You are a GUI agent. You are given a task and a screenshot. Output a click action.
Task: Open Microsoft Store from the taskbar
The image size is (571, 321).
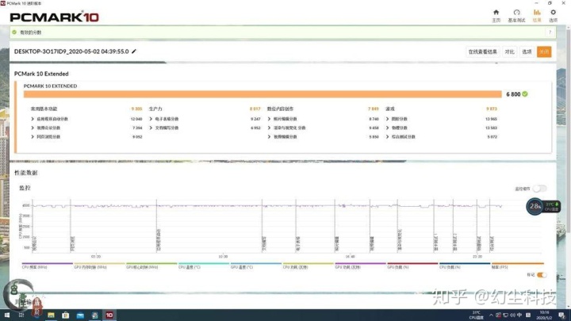[66, 315]
